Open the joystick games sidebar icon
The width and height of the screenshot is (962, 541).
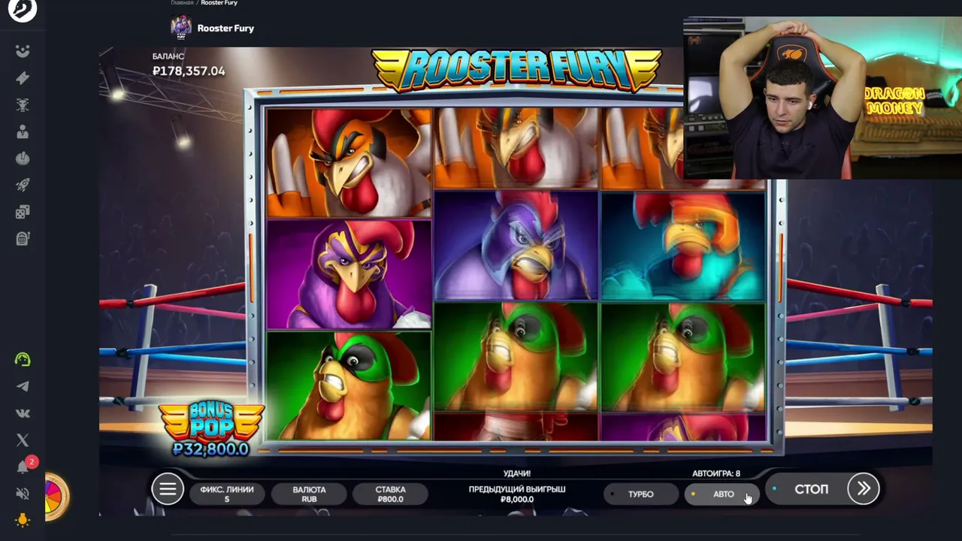point(23,159)
